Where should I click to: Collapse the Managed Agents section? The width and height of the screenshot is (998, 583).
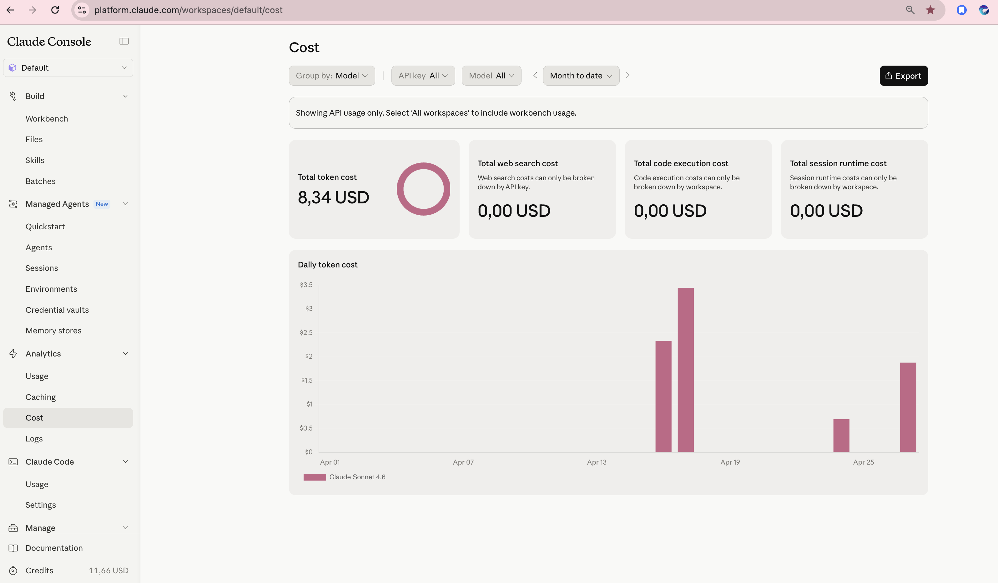[x=125, y=204]
